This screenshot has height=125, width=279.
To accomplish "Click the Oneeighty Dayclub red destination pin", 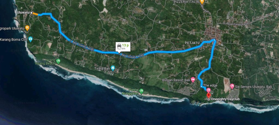I will tap(208, 95).
